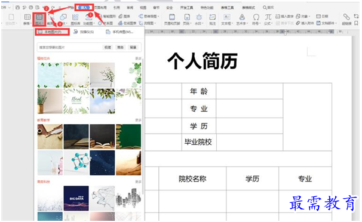Insert a Hyperlink (超链接)

point(346,19)
